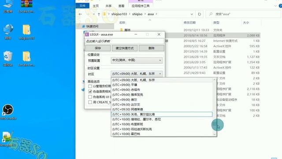Click the 保存 Save button
Viewport: 282px width, 159px height.
click(x=98, y=48)
